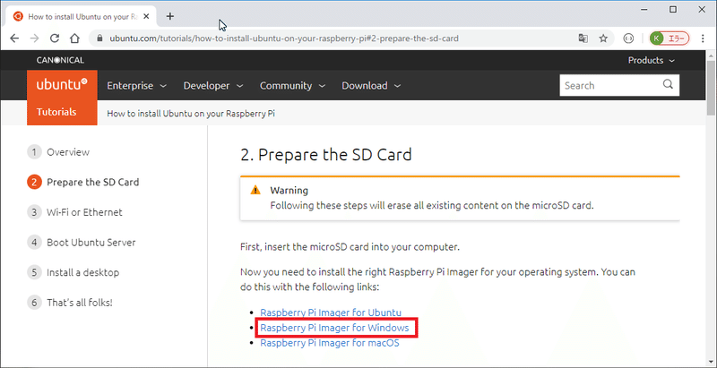Open the Developer dropdown menu
Image resolution: width=717 pixels, height=368 pixels.
212,86
